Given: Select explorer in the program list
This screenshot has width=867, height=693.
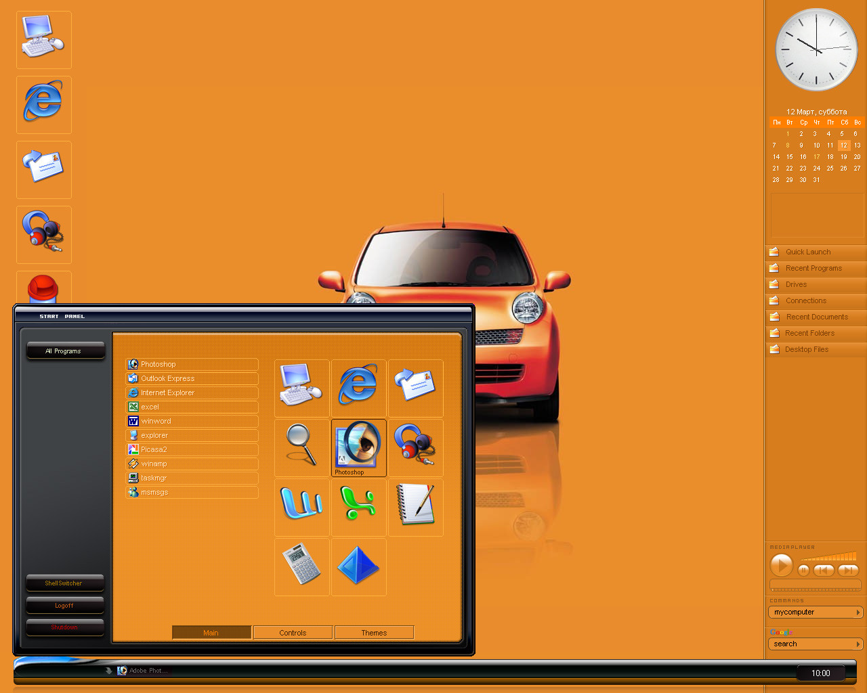Looking at the screenshot, I should coord(192,435).
